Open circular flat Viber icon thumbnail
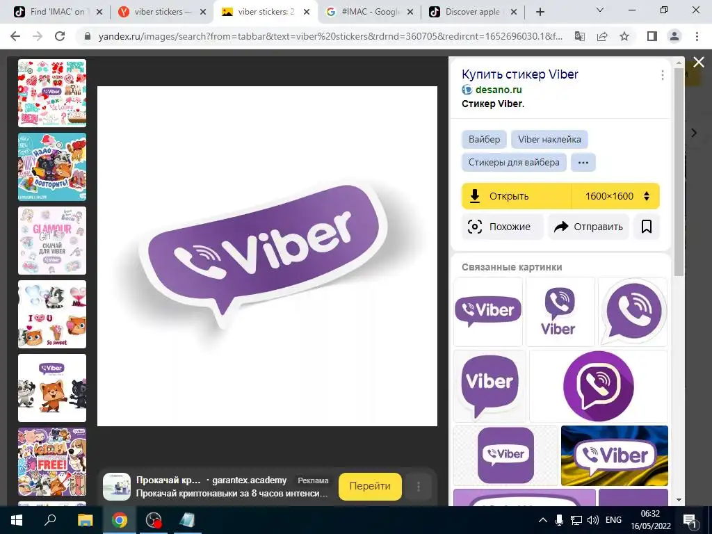The width and height of the screenshot is (712, 534). pos(599,386)
